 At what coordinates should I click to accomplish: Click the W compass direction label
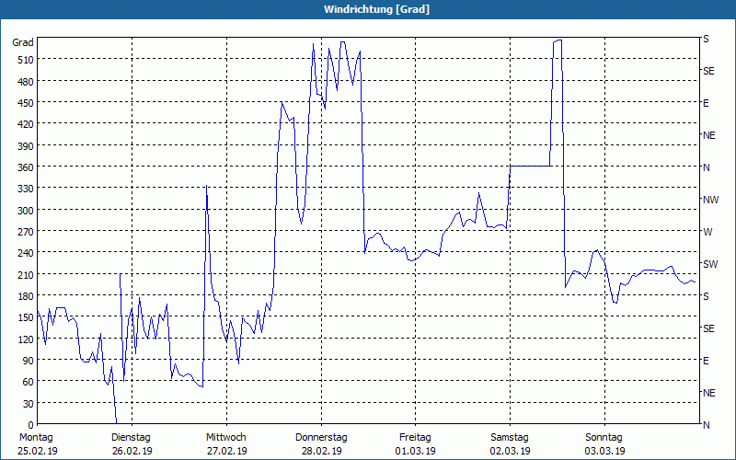click(707, 232)
